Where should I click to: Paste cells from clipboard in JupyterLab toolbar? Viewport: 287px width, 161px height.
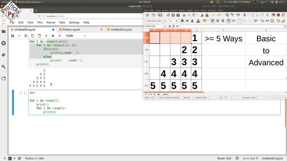click(x=39, y=36)
